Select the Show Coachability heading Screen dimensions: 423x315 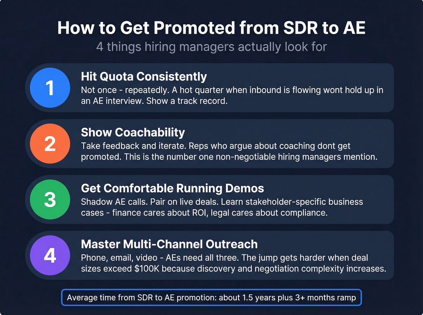(133, 132)
